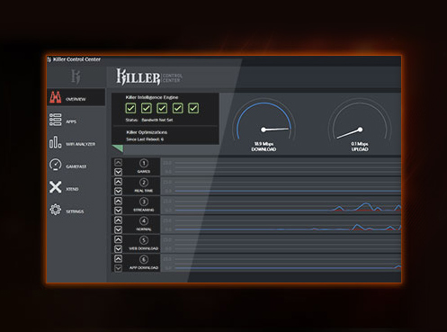
Task: Click the title bar Killer app icon
Action: (49, 59)
